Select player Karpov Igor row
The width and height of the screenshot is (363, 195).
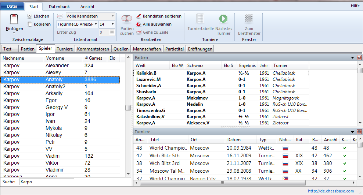60,114
